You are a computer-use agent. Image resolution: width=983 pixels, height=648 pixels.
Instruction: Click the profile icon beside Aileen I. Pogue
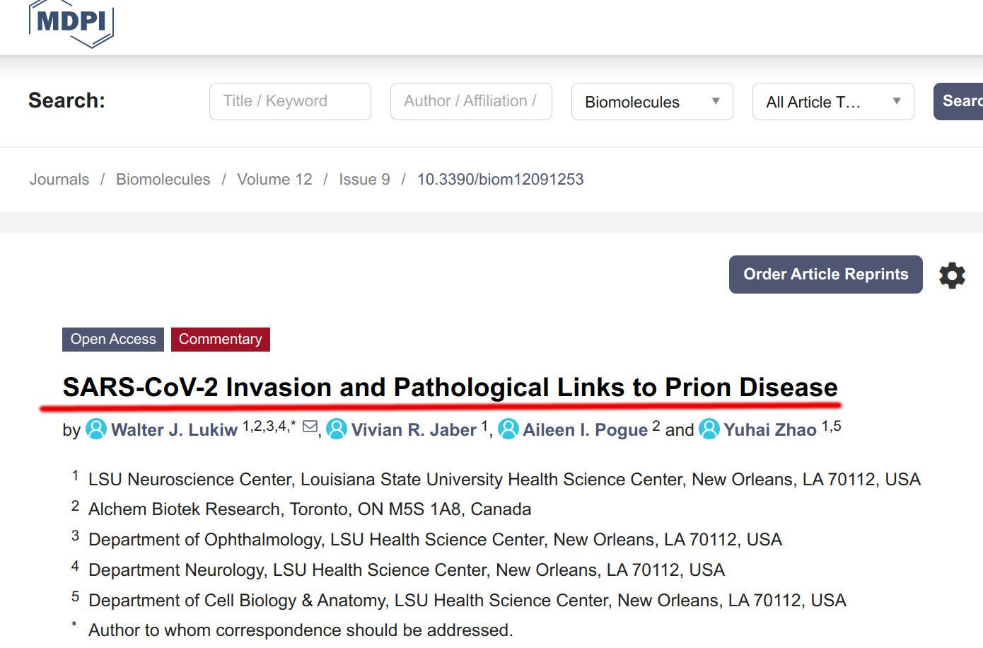[508, 429]
